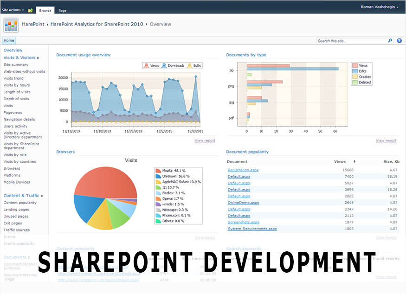Collapse the Content & Traffic section
Image resolution: width=406 pixels, height=294 pixels.
pyautogui.click(x=42, y=196)
